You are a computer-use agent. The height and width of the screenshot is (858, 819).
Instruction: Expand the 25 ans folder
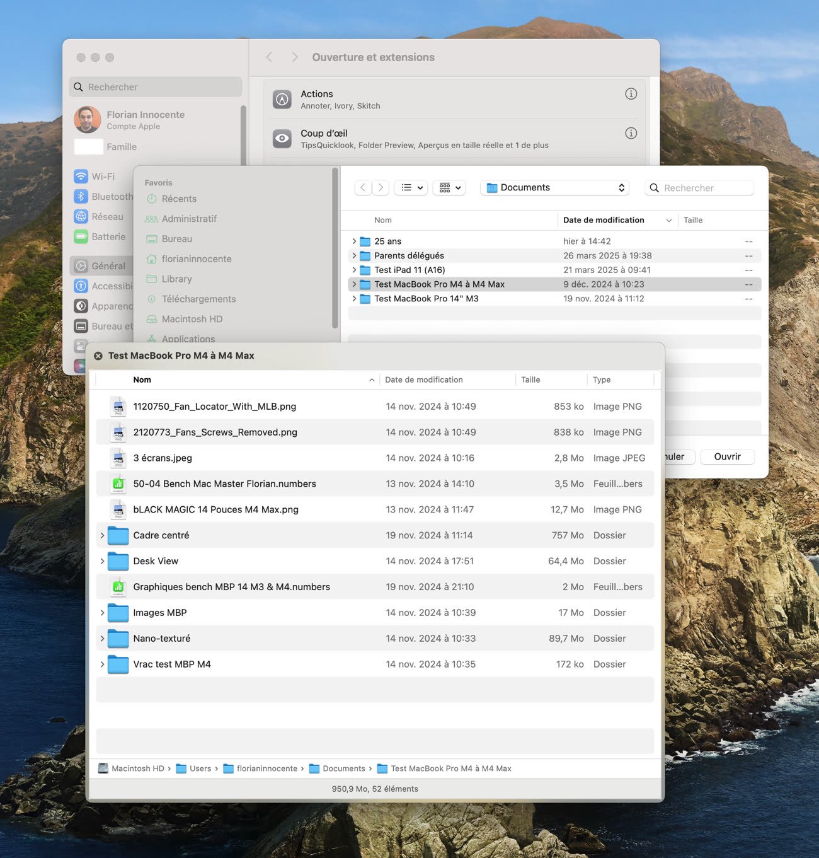pos(354,241)
